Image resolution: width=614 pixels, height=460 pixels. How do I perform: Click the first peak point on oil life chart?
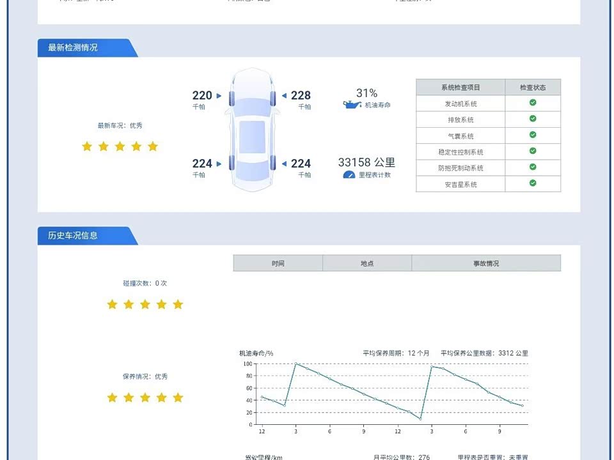(x=295, y=364)
